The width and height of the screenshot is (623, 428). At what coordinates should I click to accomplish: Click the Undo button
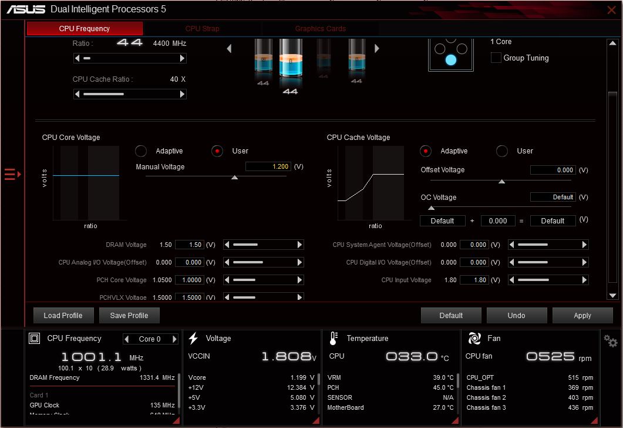(517, 316)
